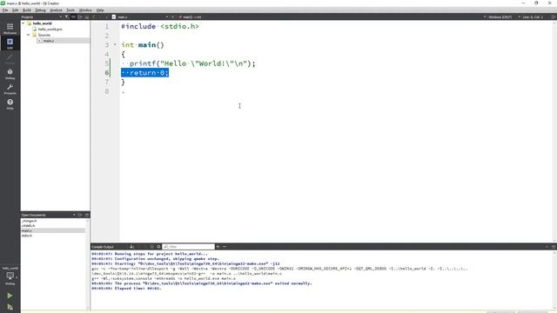Fold the main() function at line 3
The image size is (557, 313).
115,44
